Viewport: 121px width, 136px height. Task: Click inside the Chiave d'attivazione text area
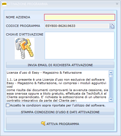tap(80, 45)
